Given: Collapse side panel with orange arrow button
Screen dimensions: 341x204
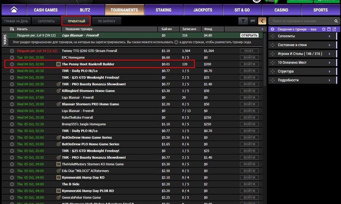Looking at the screenshot, I should point(262,21).
